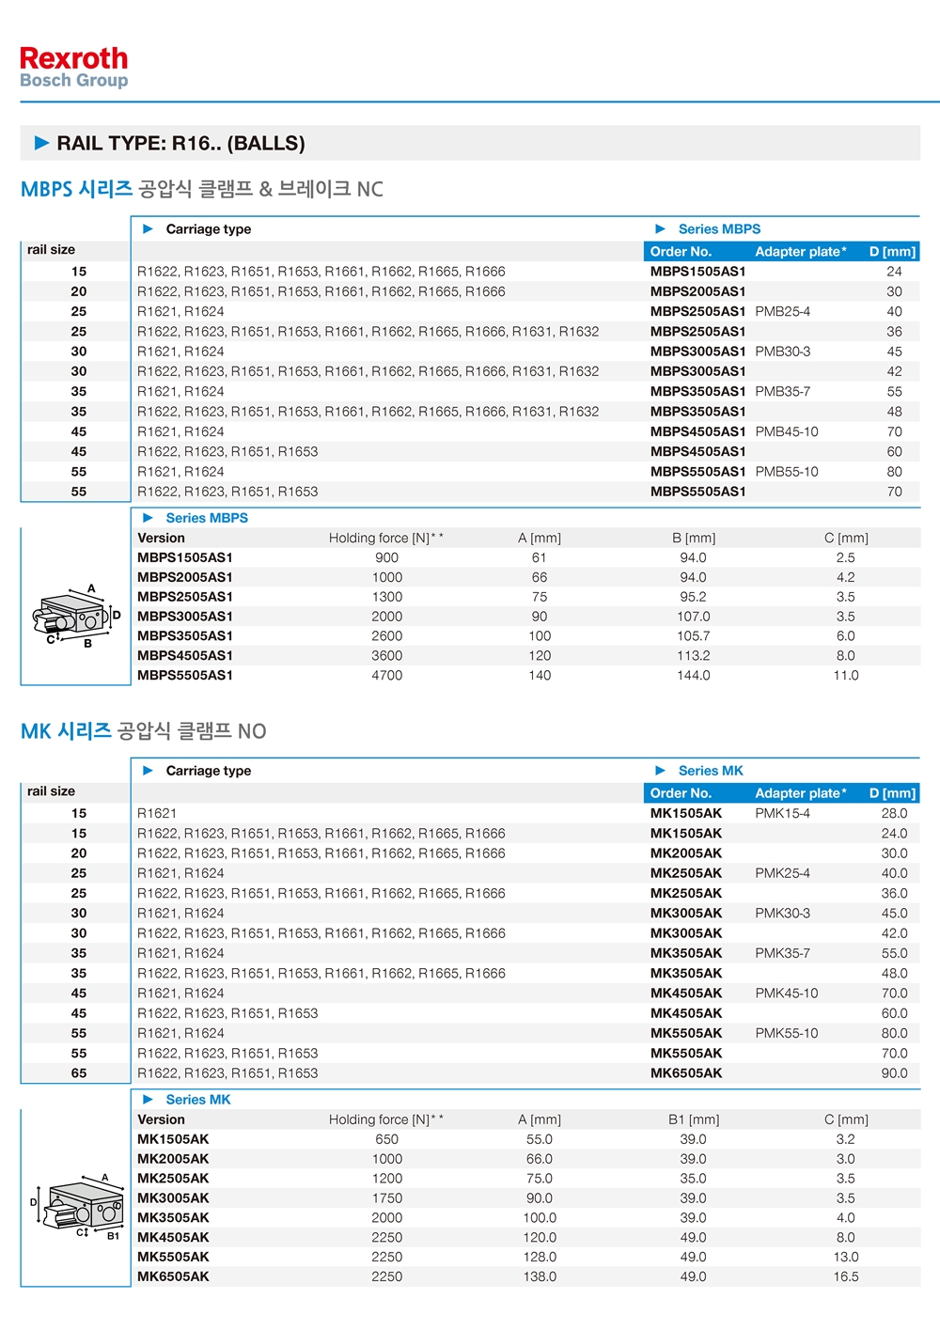This screenshot has width=940, height=1330.
Task: Select adapter plate PMB25-4
Action: pyautogui.click(x=782, y=311)
